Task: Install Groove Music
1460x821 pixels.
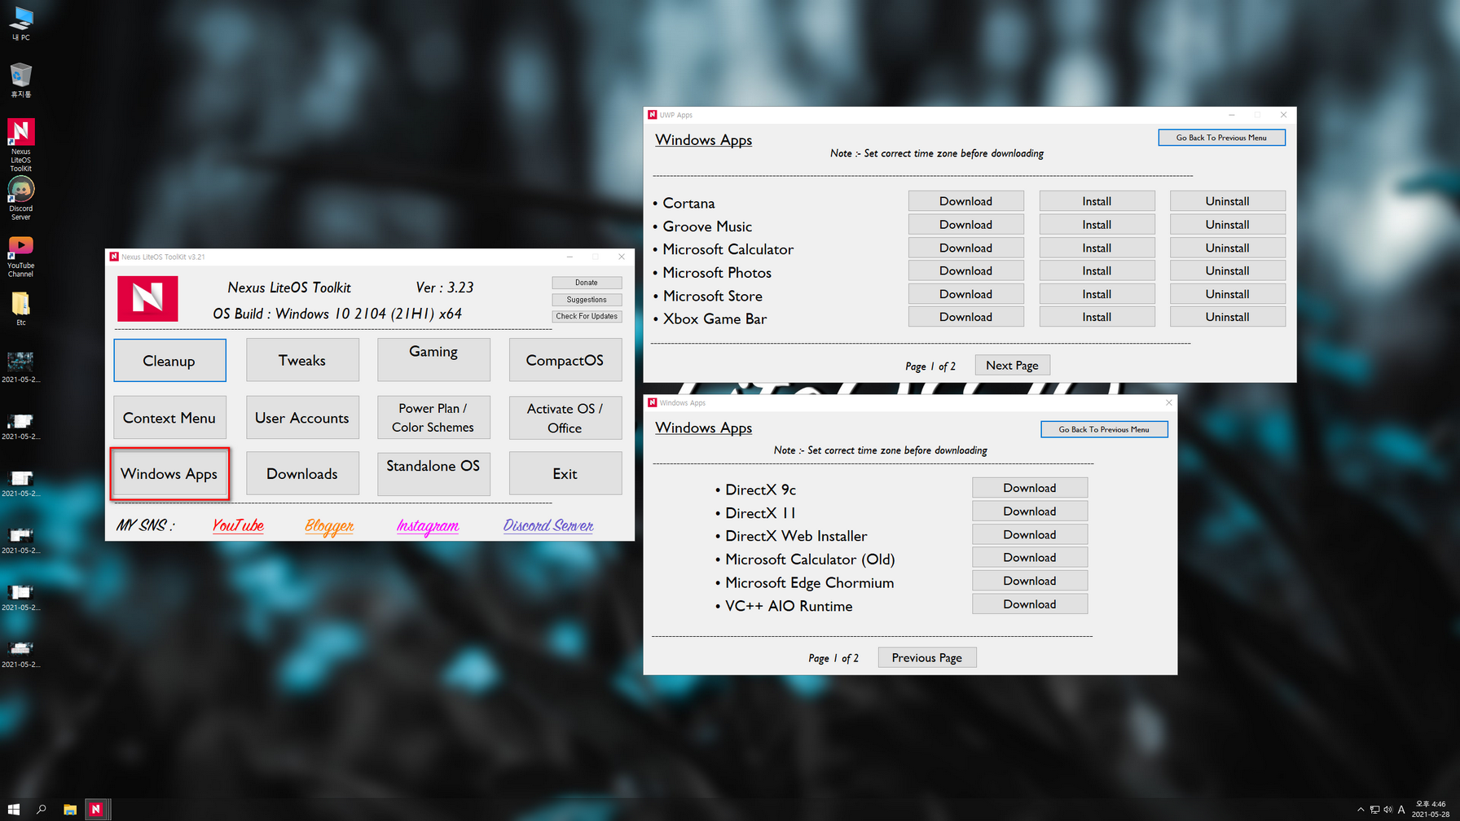Action: pyautogui.click(x=1097, y=224)
